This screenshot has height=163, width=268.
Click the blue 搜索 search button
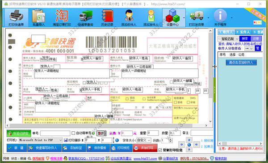click(x=245, y=39)
